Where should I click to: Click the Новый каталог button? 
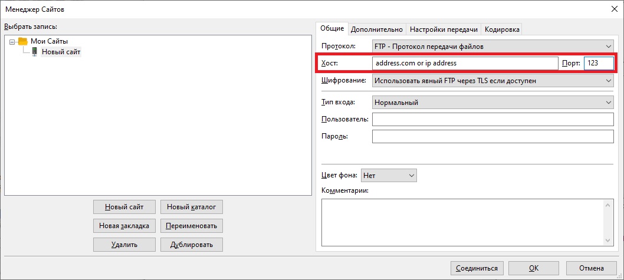[192, 207]
